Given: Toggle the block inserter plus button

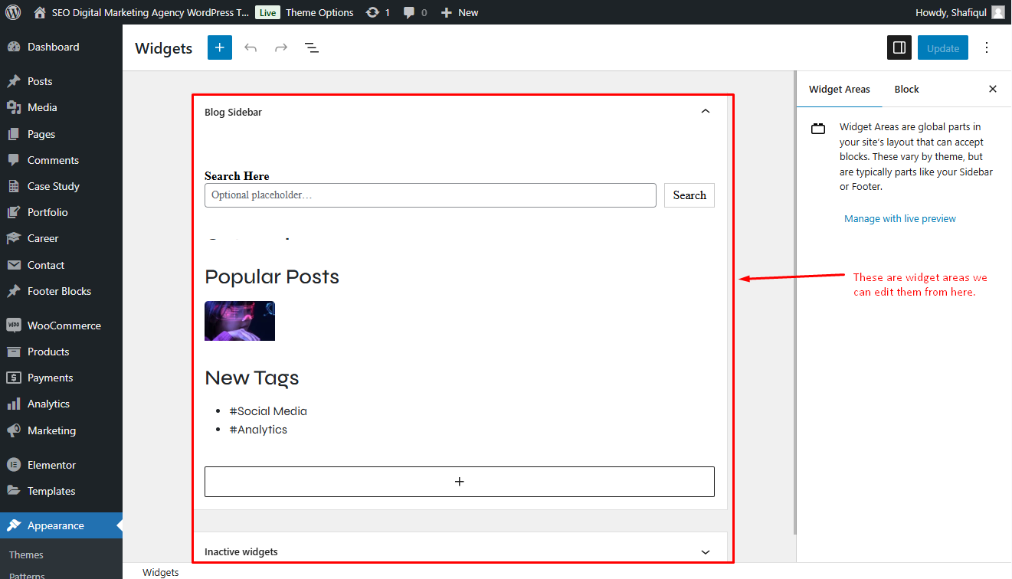Looking at the screenshot, I should pyautogui.click(x=219, y=47).
